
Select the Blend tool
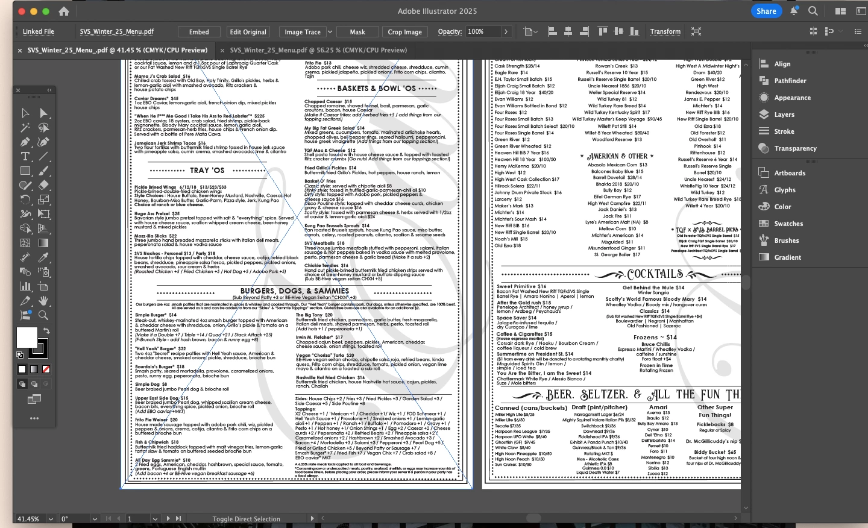(x=25, y=272)
